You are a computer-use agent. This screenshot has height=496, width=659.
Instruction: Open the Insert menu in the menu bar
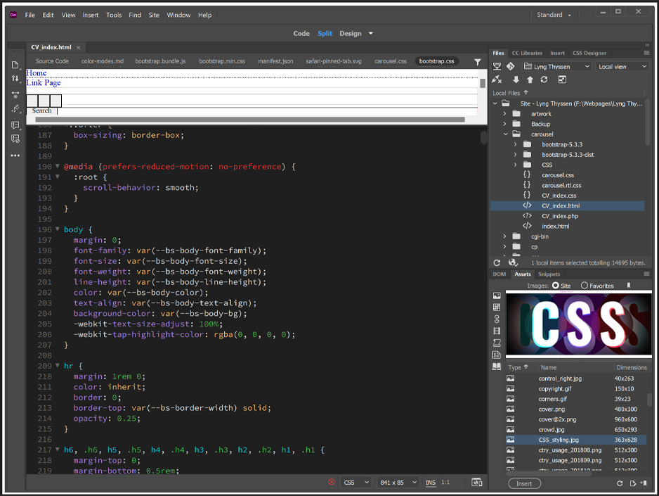point(90,15)
